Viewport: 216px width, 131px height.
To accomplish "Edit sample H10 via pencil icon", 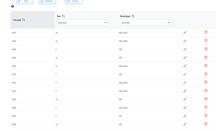I will point(185,74).
